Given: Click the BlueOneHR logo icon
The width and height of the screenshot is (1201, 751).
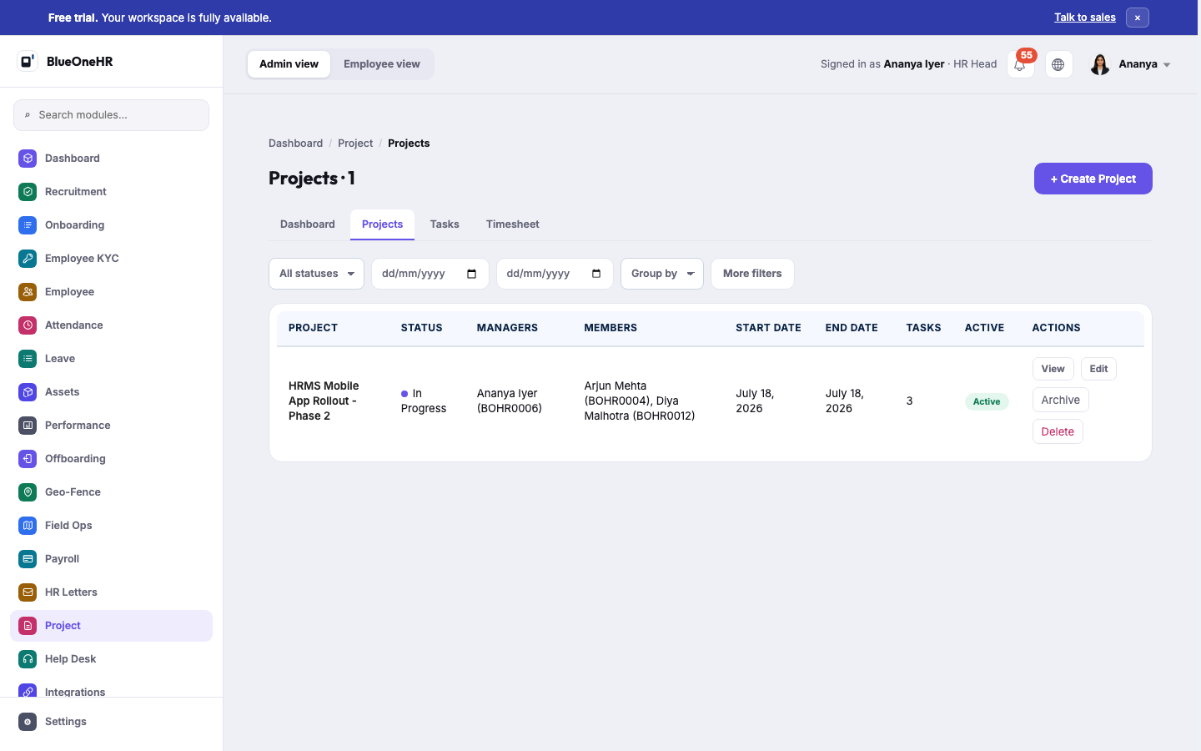Looking at the screenshot, I should tap(28, 61).
